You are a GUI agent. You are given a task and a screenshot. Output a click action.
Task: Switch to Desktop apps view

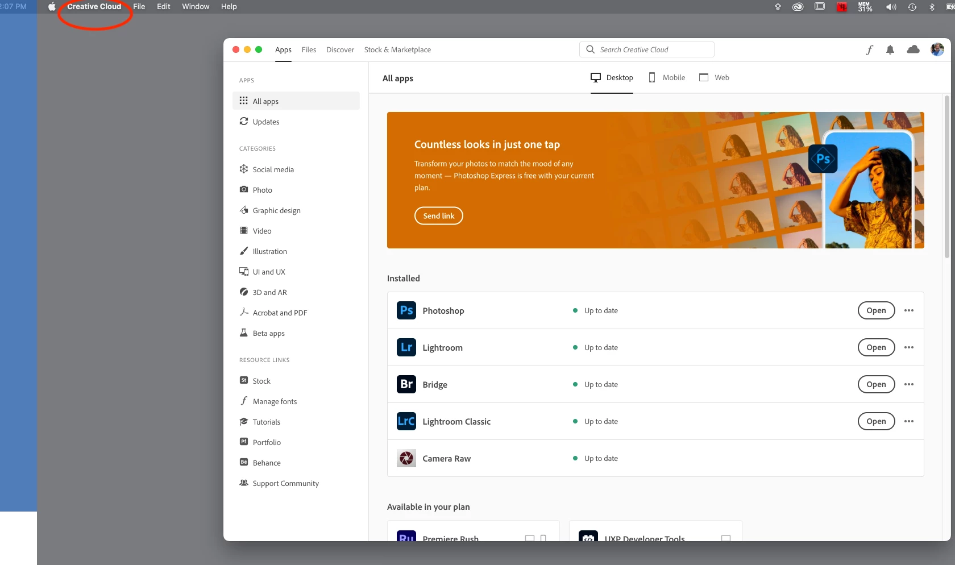(612, 78)
